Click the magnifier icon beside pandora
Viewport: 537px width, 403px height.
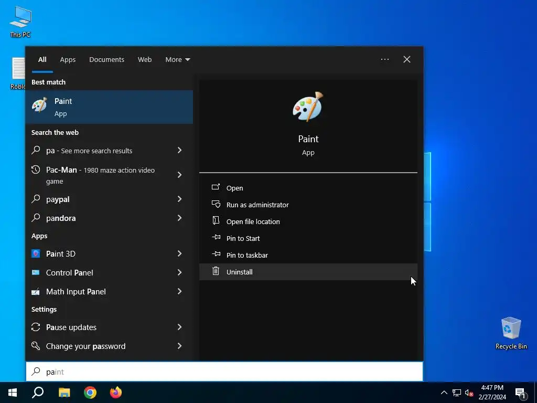click(x=36, y=218)
